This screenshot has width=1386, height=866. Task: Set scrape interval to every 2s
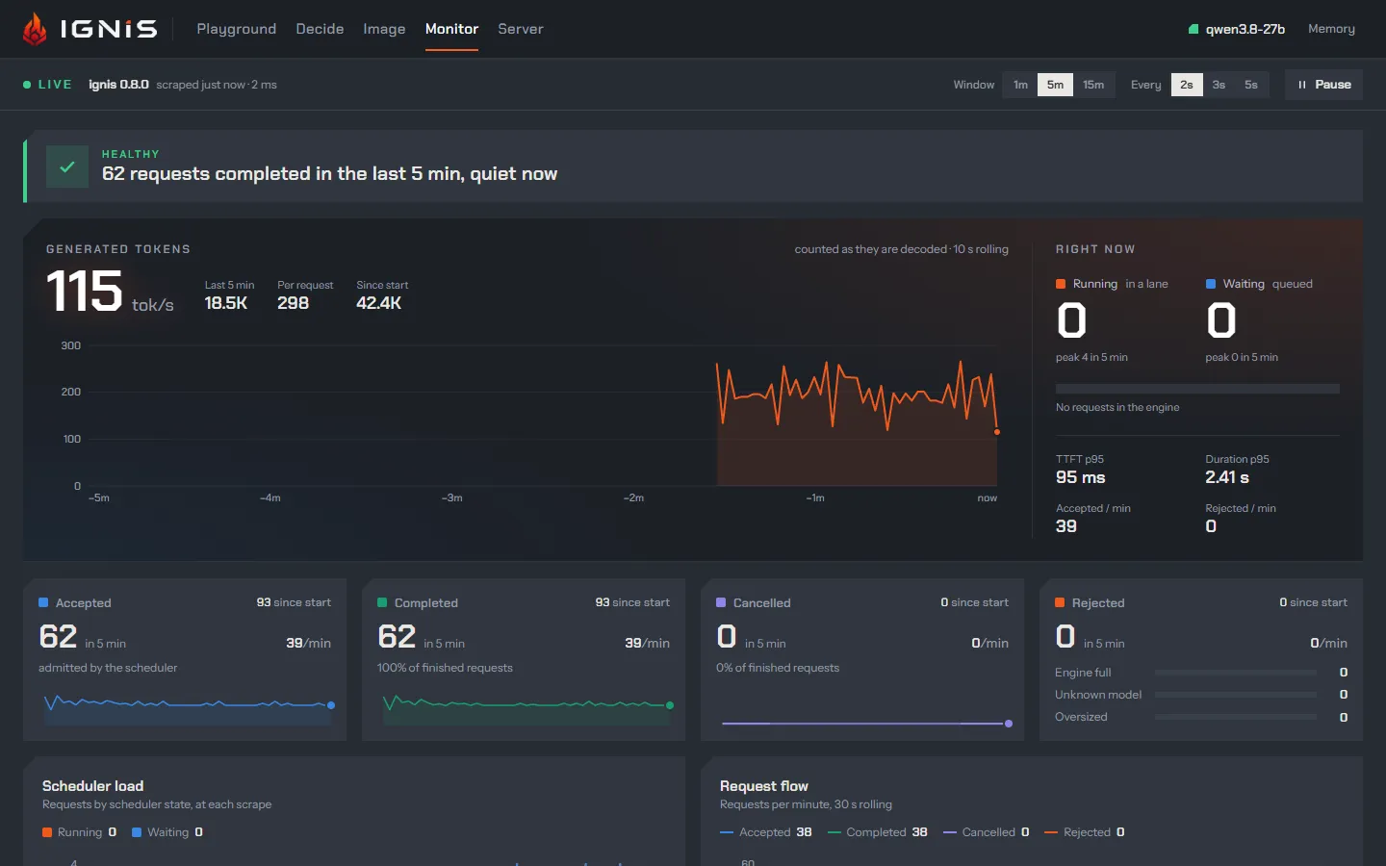pos(1187,85)
